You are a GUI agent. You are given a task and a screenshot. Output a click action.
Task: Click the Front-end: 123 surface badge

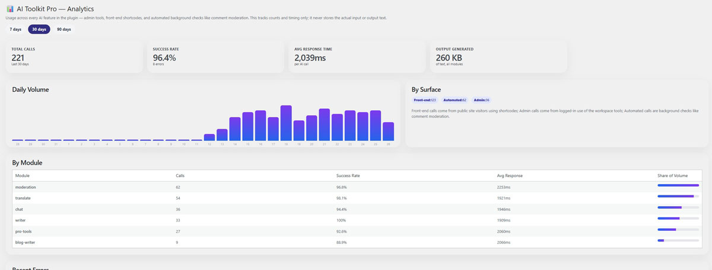[x=425, y=100]
